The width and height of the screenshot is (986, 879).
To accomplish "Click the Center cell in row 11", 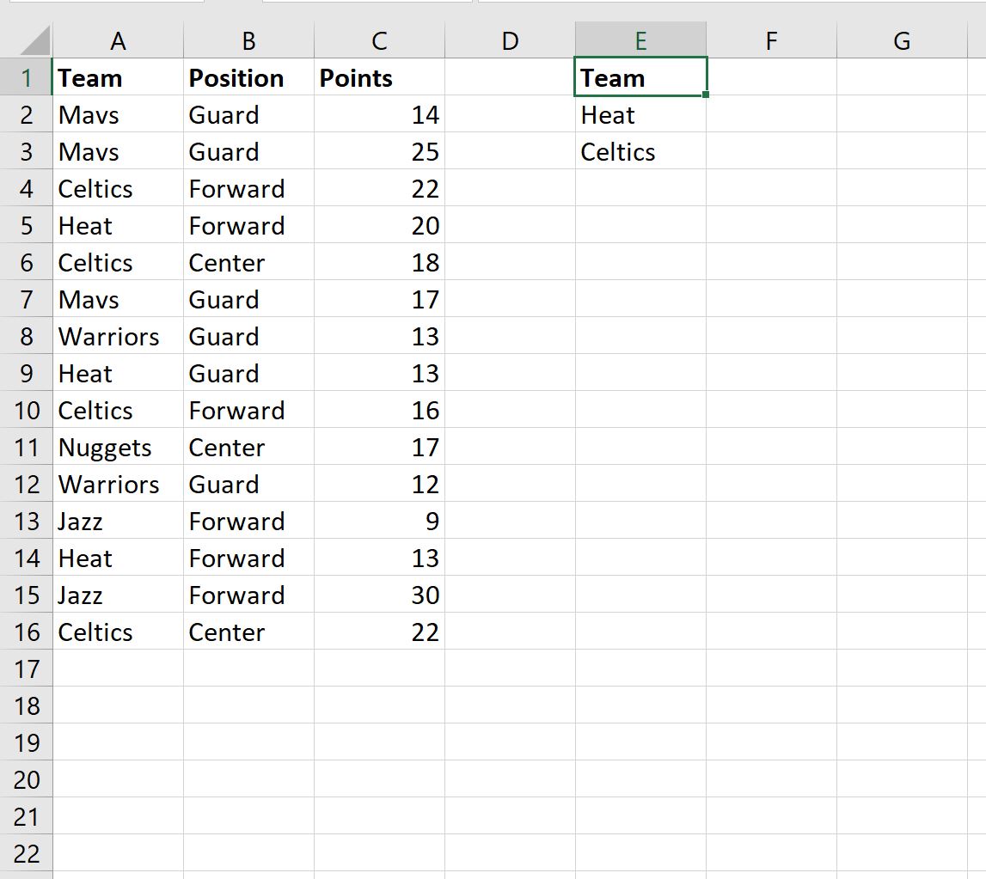I will click(x=248, y=448).
